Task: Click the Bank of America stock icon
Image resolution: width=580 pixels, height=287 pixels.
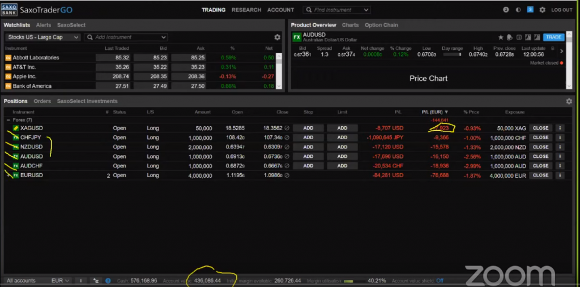Action: 8,86
